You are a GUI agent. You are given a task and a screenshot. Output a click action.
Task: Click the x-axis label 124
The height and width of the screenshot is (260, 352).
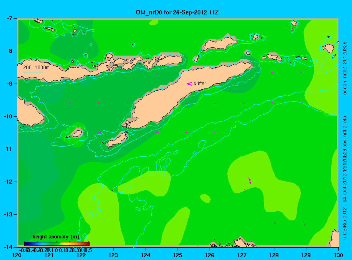[146, 255]
